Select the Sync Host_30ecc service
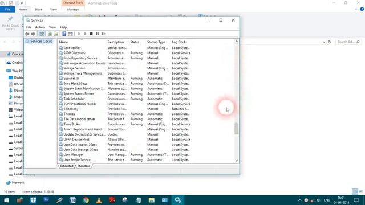Screen dimensions: 365x205 (124, 84)
